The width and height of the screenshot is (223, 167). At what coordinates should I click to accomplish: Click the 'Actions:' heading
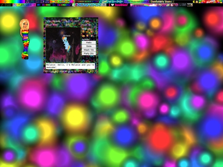(86, 39)
